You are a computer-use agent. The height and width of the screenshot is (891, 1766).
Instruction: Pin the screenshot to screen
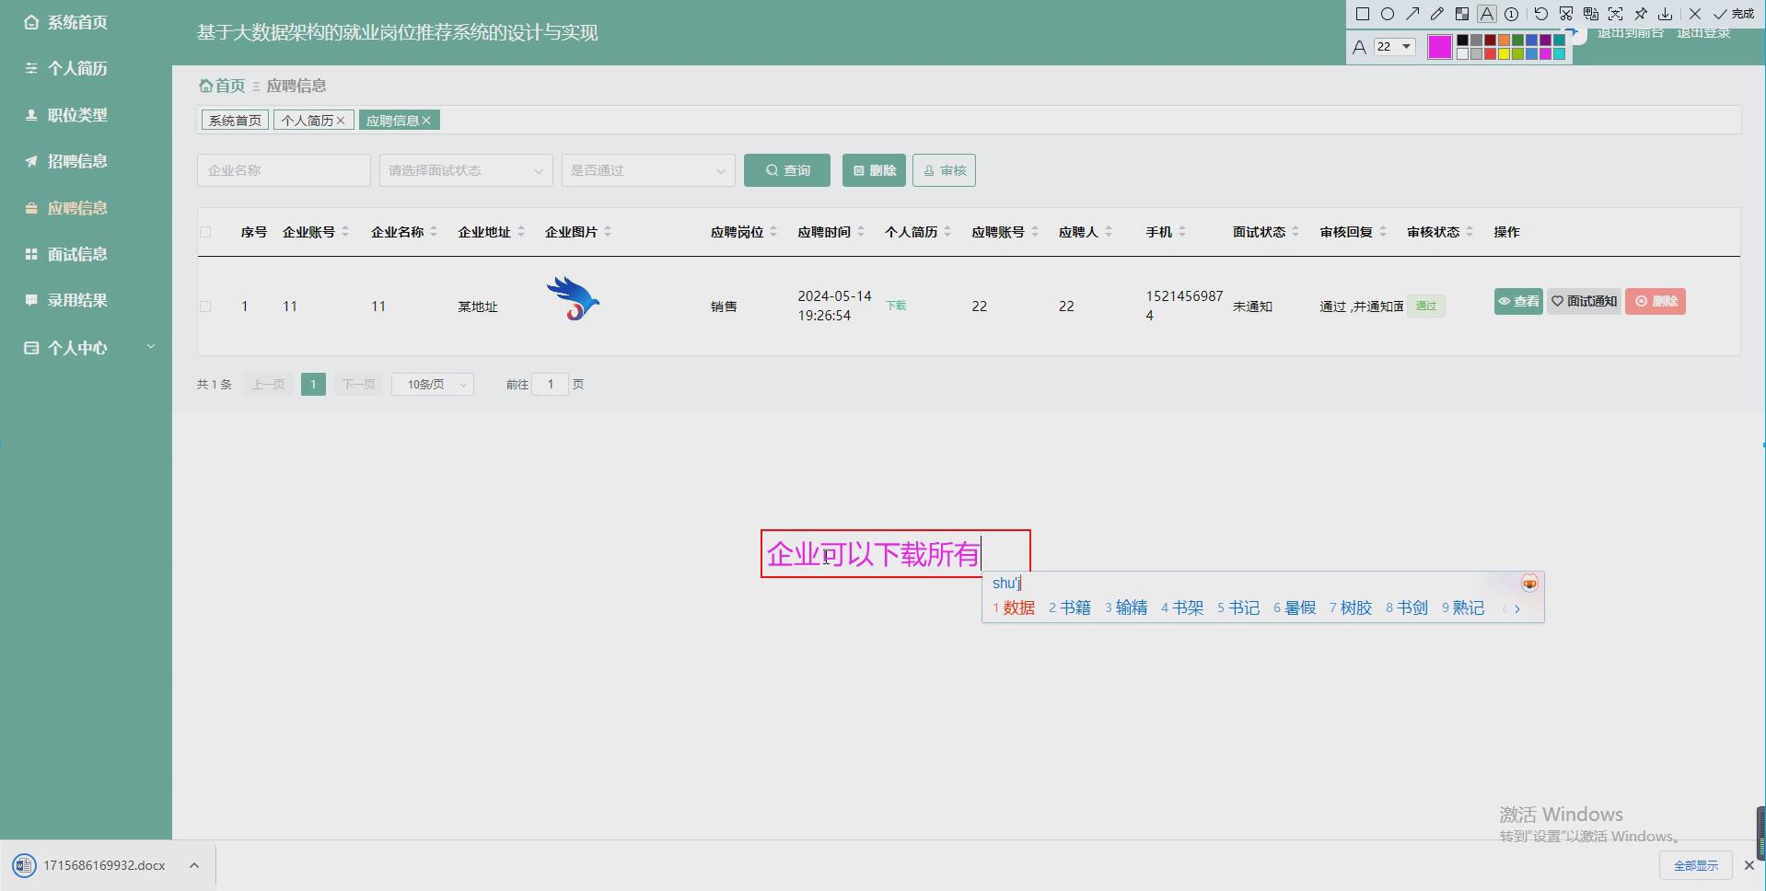tap(1641, 14)
